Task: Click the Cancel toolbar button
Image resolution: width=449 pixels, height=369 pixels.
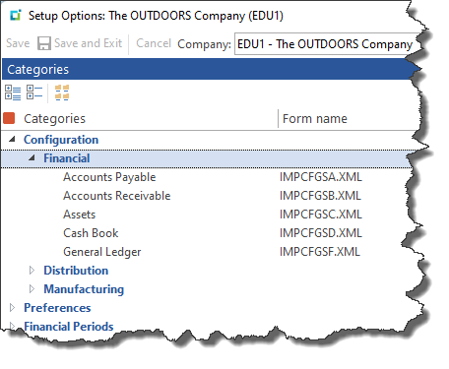Action: (154, 43)
